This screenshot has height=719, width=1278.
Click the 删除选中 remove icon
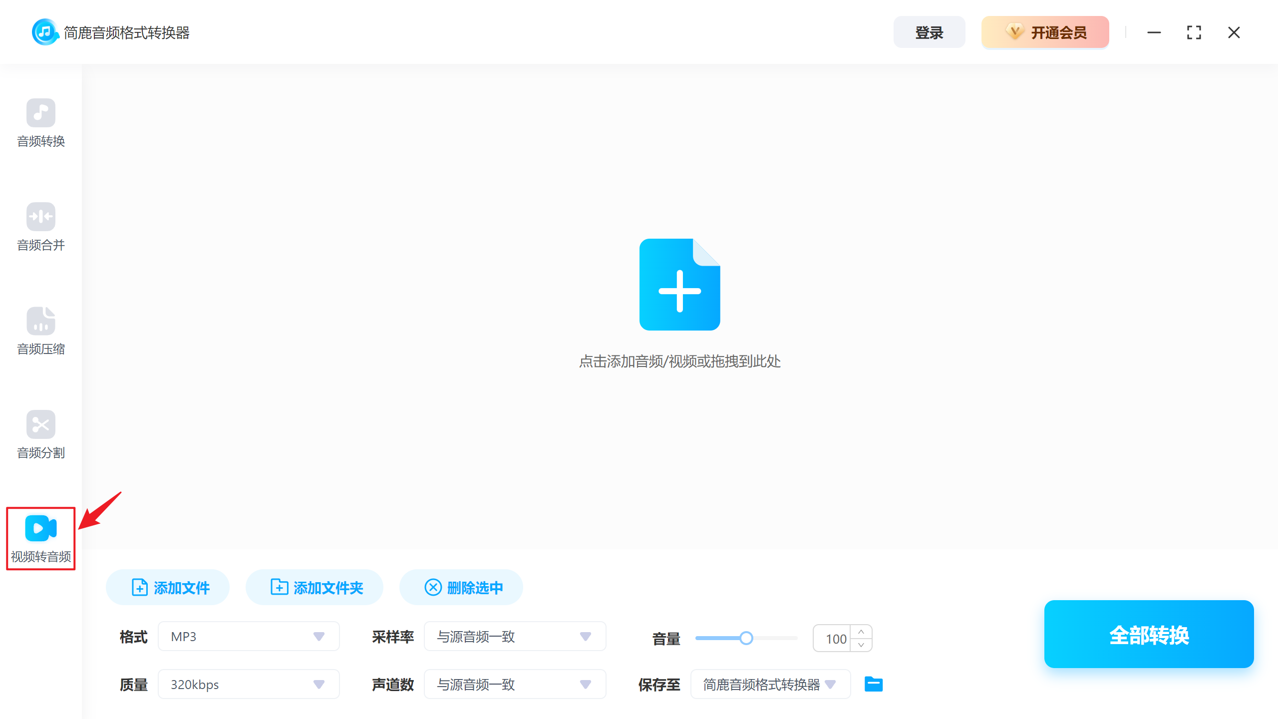[x=433, y=587]
